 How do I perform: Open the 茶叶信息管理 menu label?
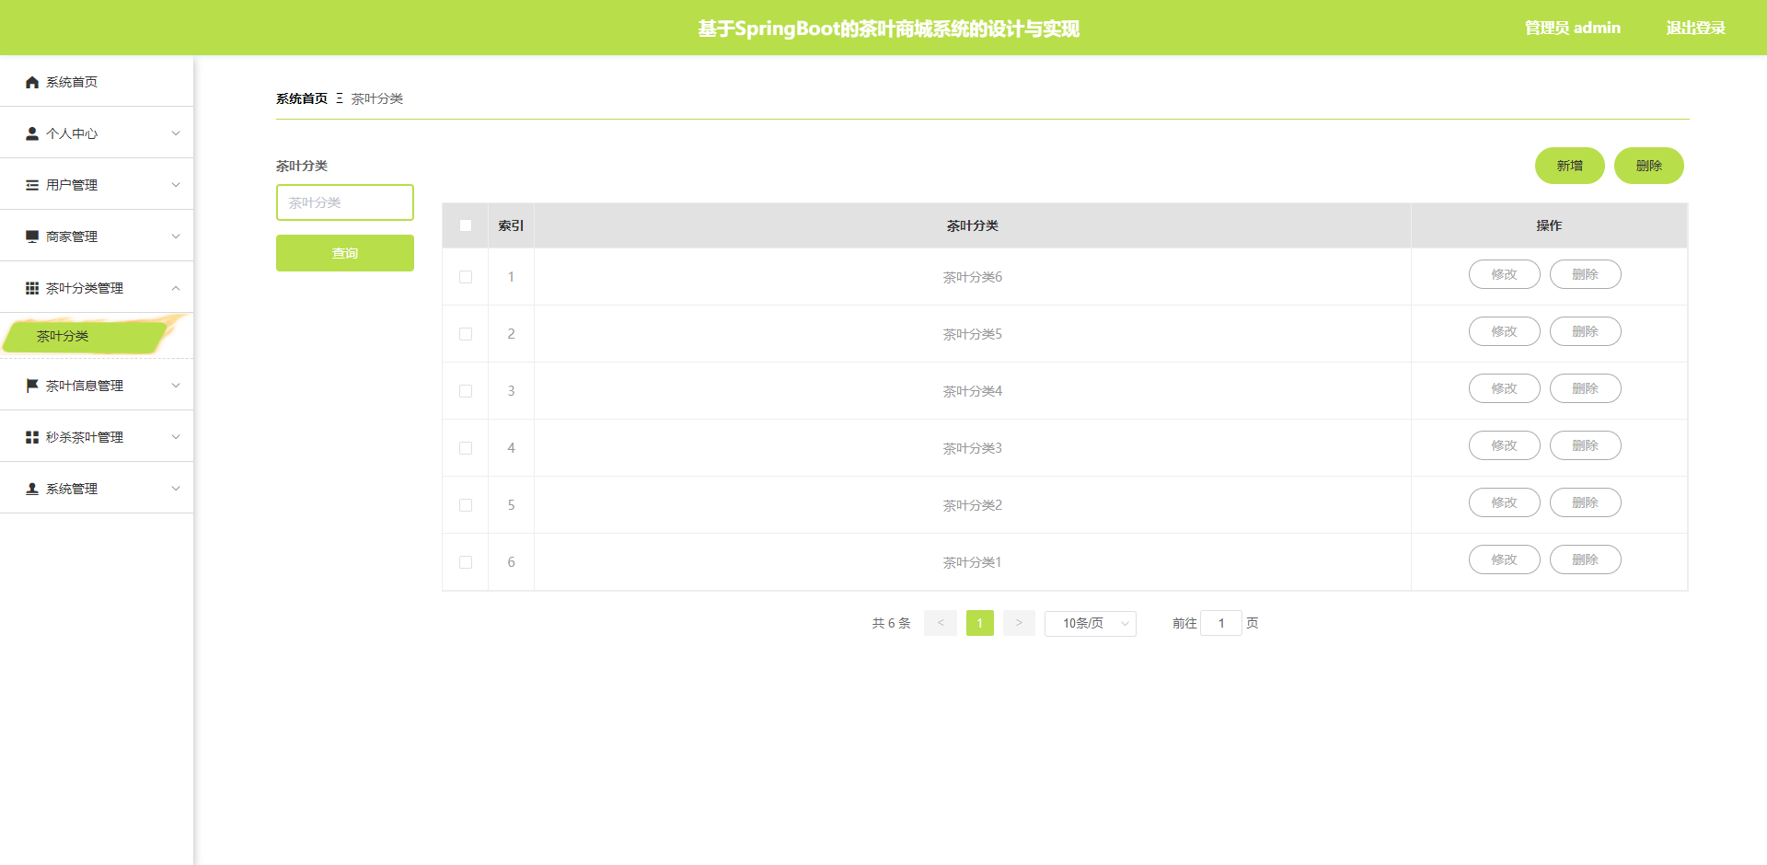(x=85, y=386)
